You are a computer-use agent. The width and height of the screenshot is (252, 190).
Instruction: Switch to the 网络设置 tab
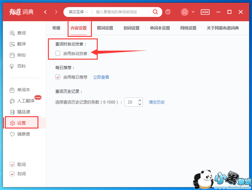[x=188, y=28]
